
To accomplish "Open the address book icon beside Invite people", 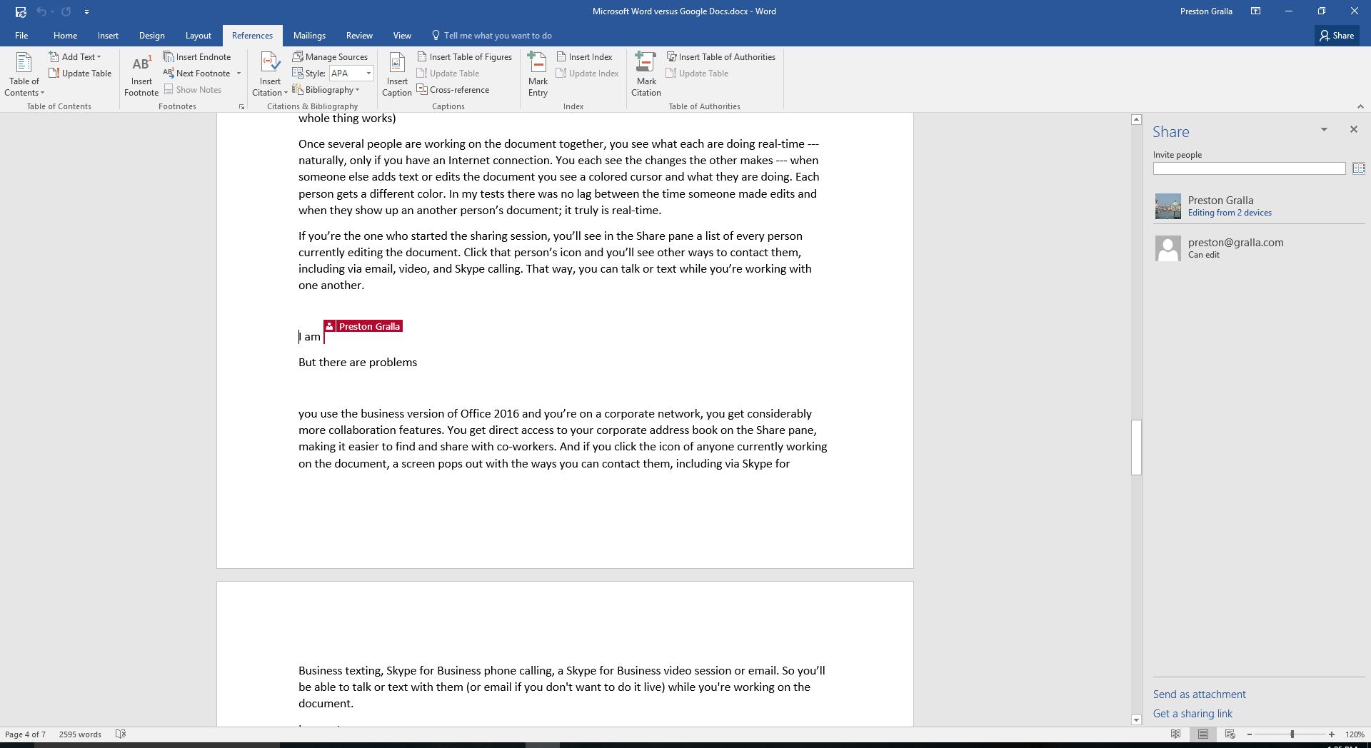I will click(x=1358, y=168).
